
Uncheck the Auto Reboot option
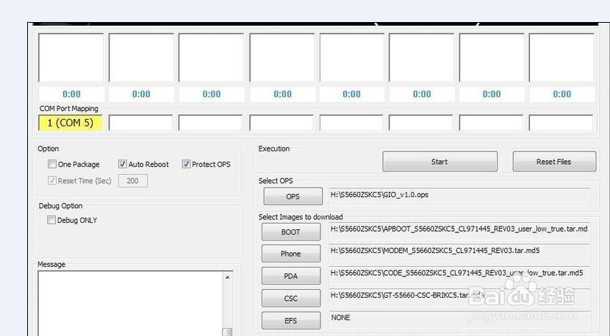(123, 164)
